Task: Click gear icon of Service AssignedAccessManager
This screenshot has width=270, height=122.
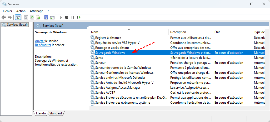Action: click(93, 88)
